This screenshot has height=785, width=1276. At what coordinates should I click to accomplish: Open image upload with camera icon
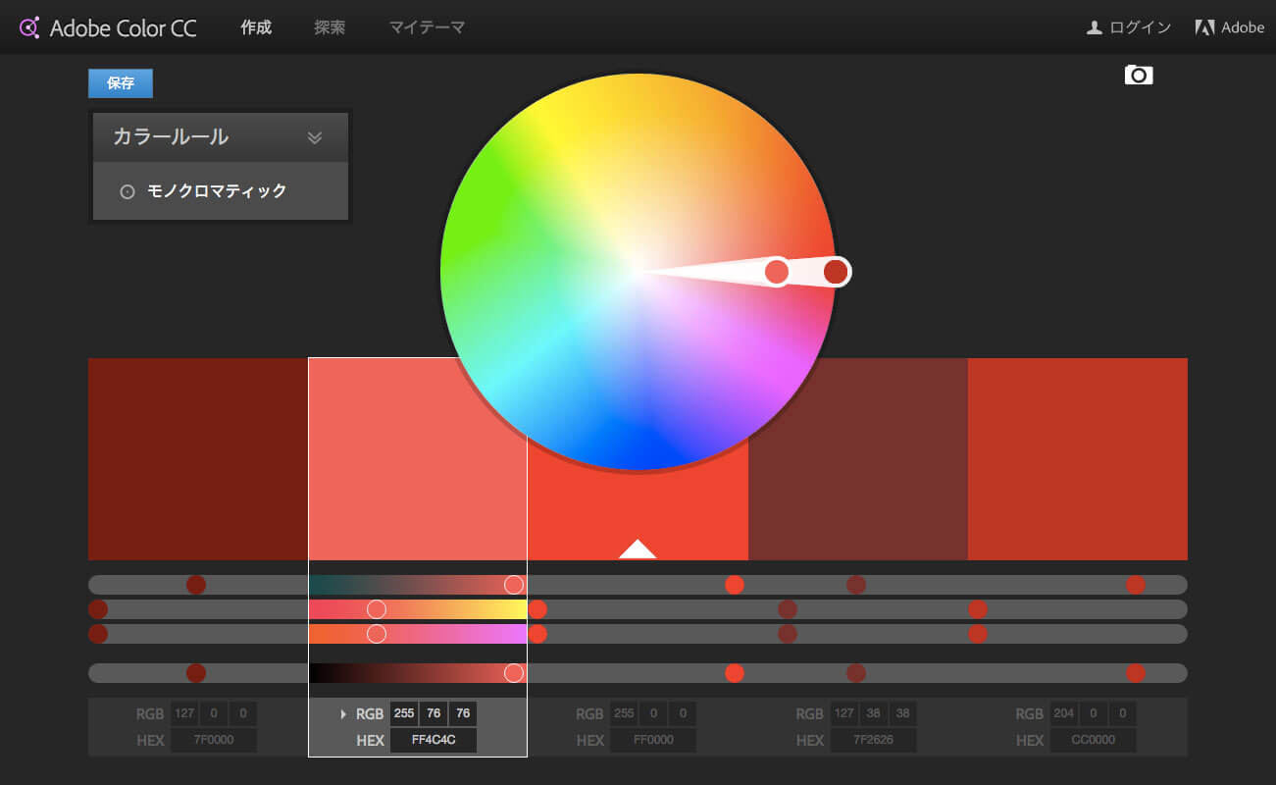click(x=1139, y=75)
